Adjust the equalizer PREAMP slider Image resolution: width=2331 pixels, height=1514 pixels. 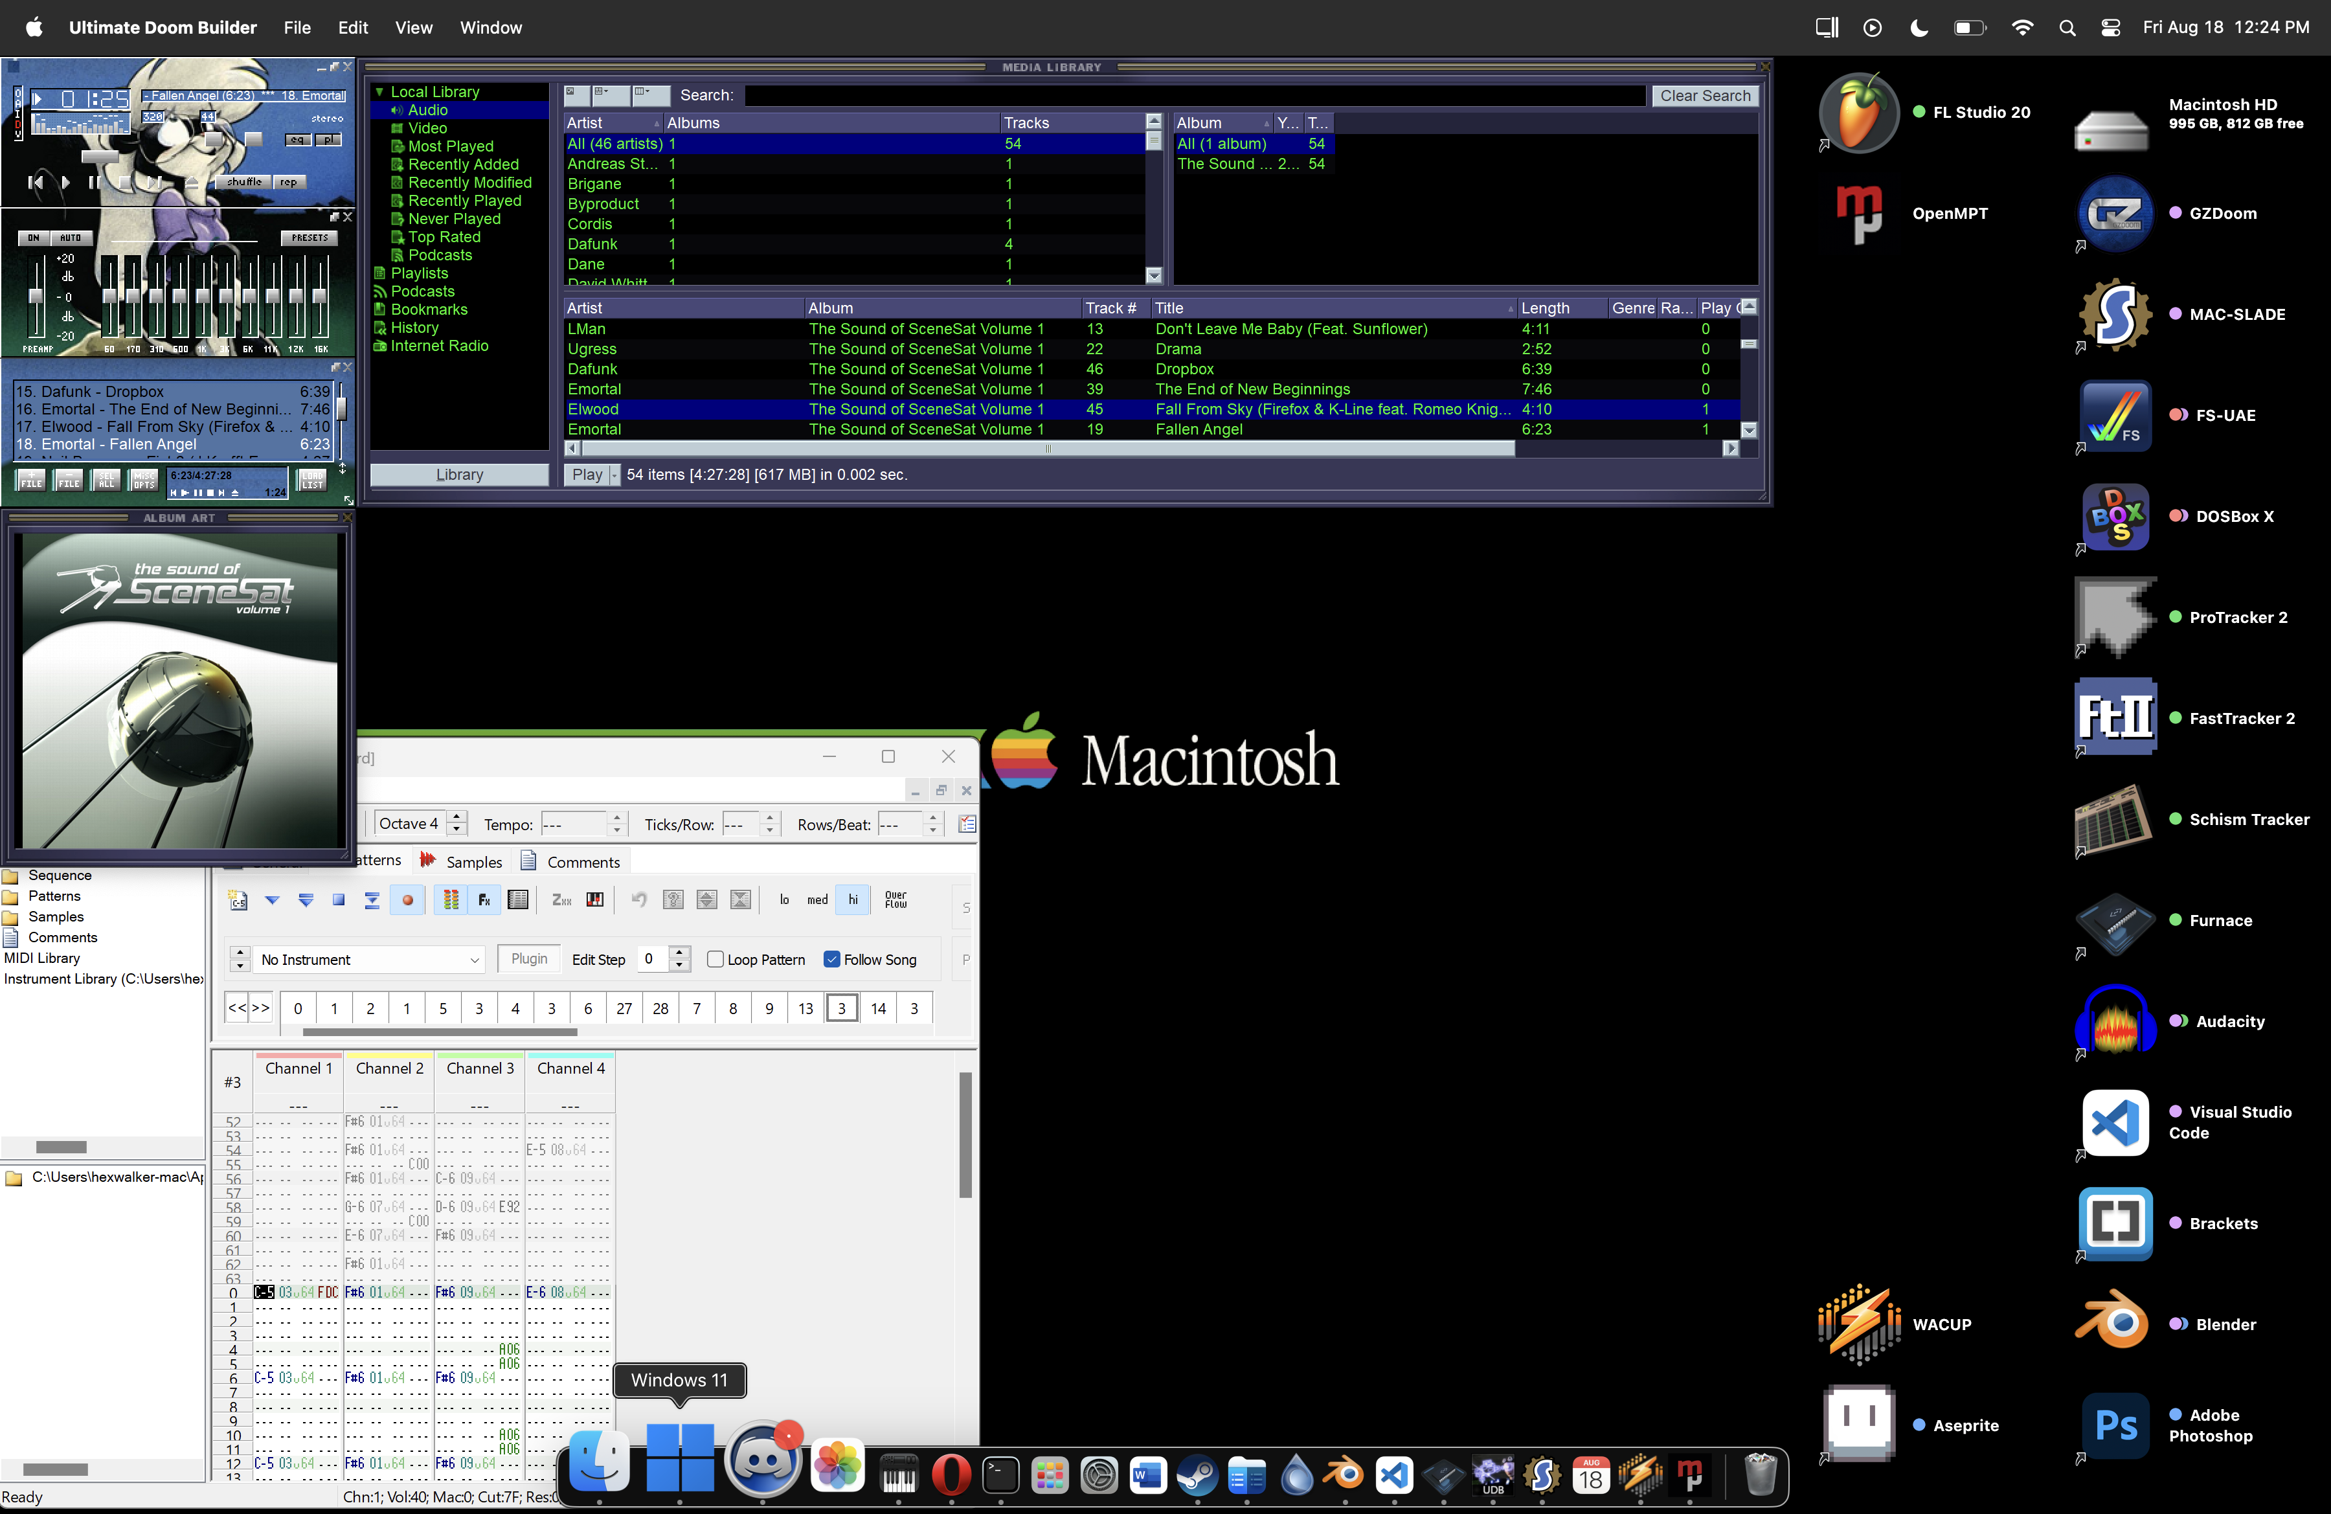[36, 297]
